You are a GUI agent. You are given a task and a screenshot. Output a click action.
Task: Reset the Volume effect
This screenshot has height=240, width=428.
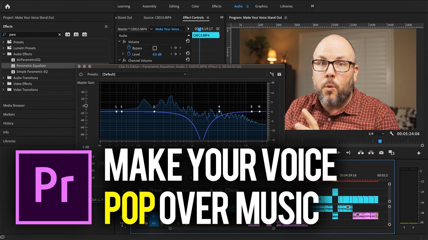click(188, 41)
